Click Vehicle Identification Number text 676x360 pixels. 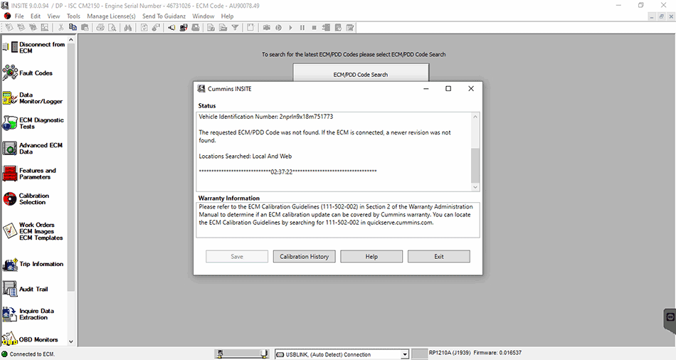point(265,117)
